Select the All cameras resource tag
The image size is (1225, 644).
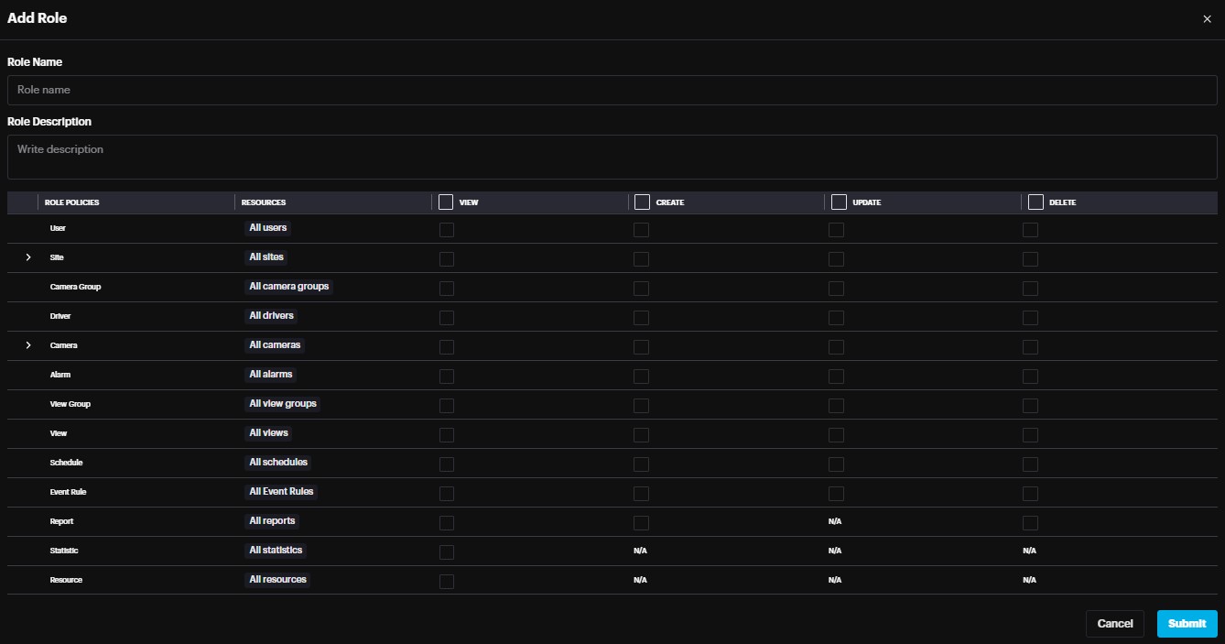click(275, 345)
